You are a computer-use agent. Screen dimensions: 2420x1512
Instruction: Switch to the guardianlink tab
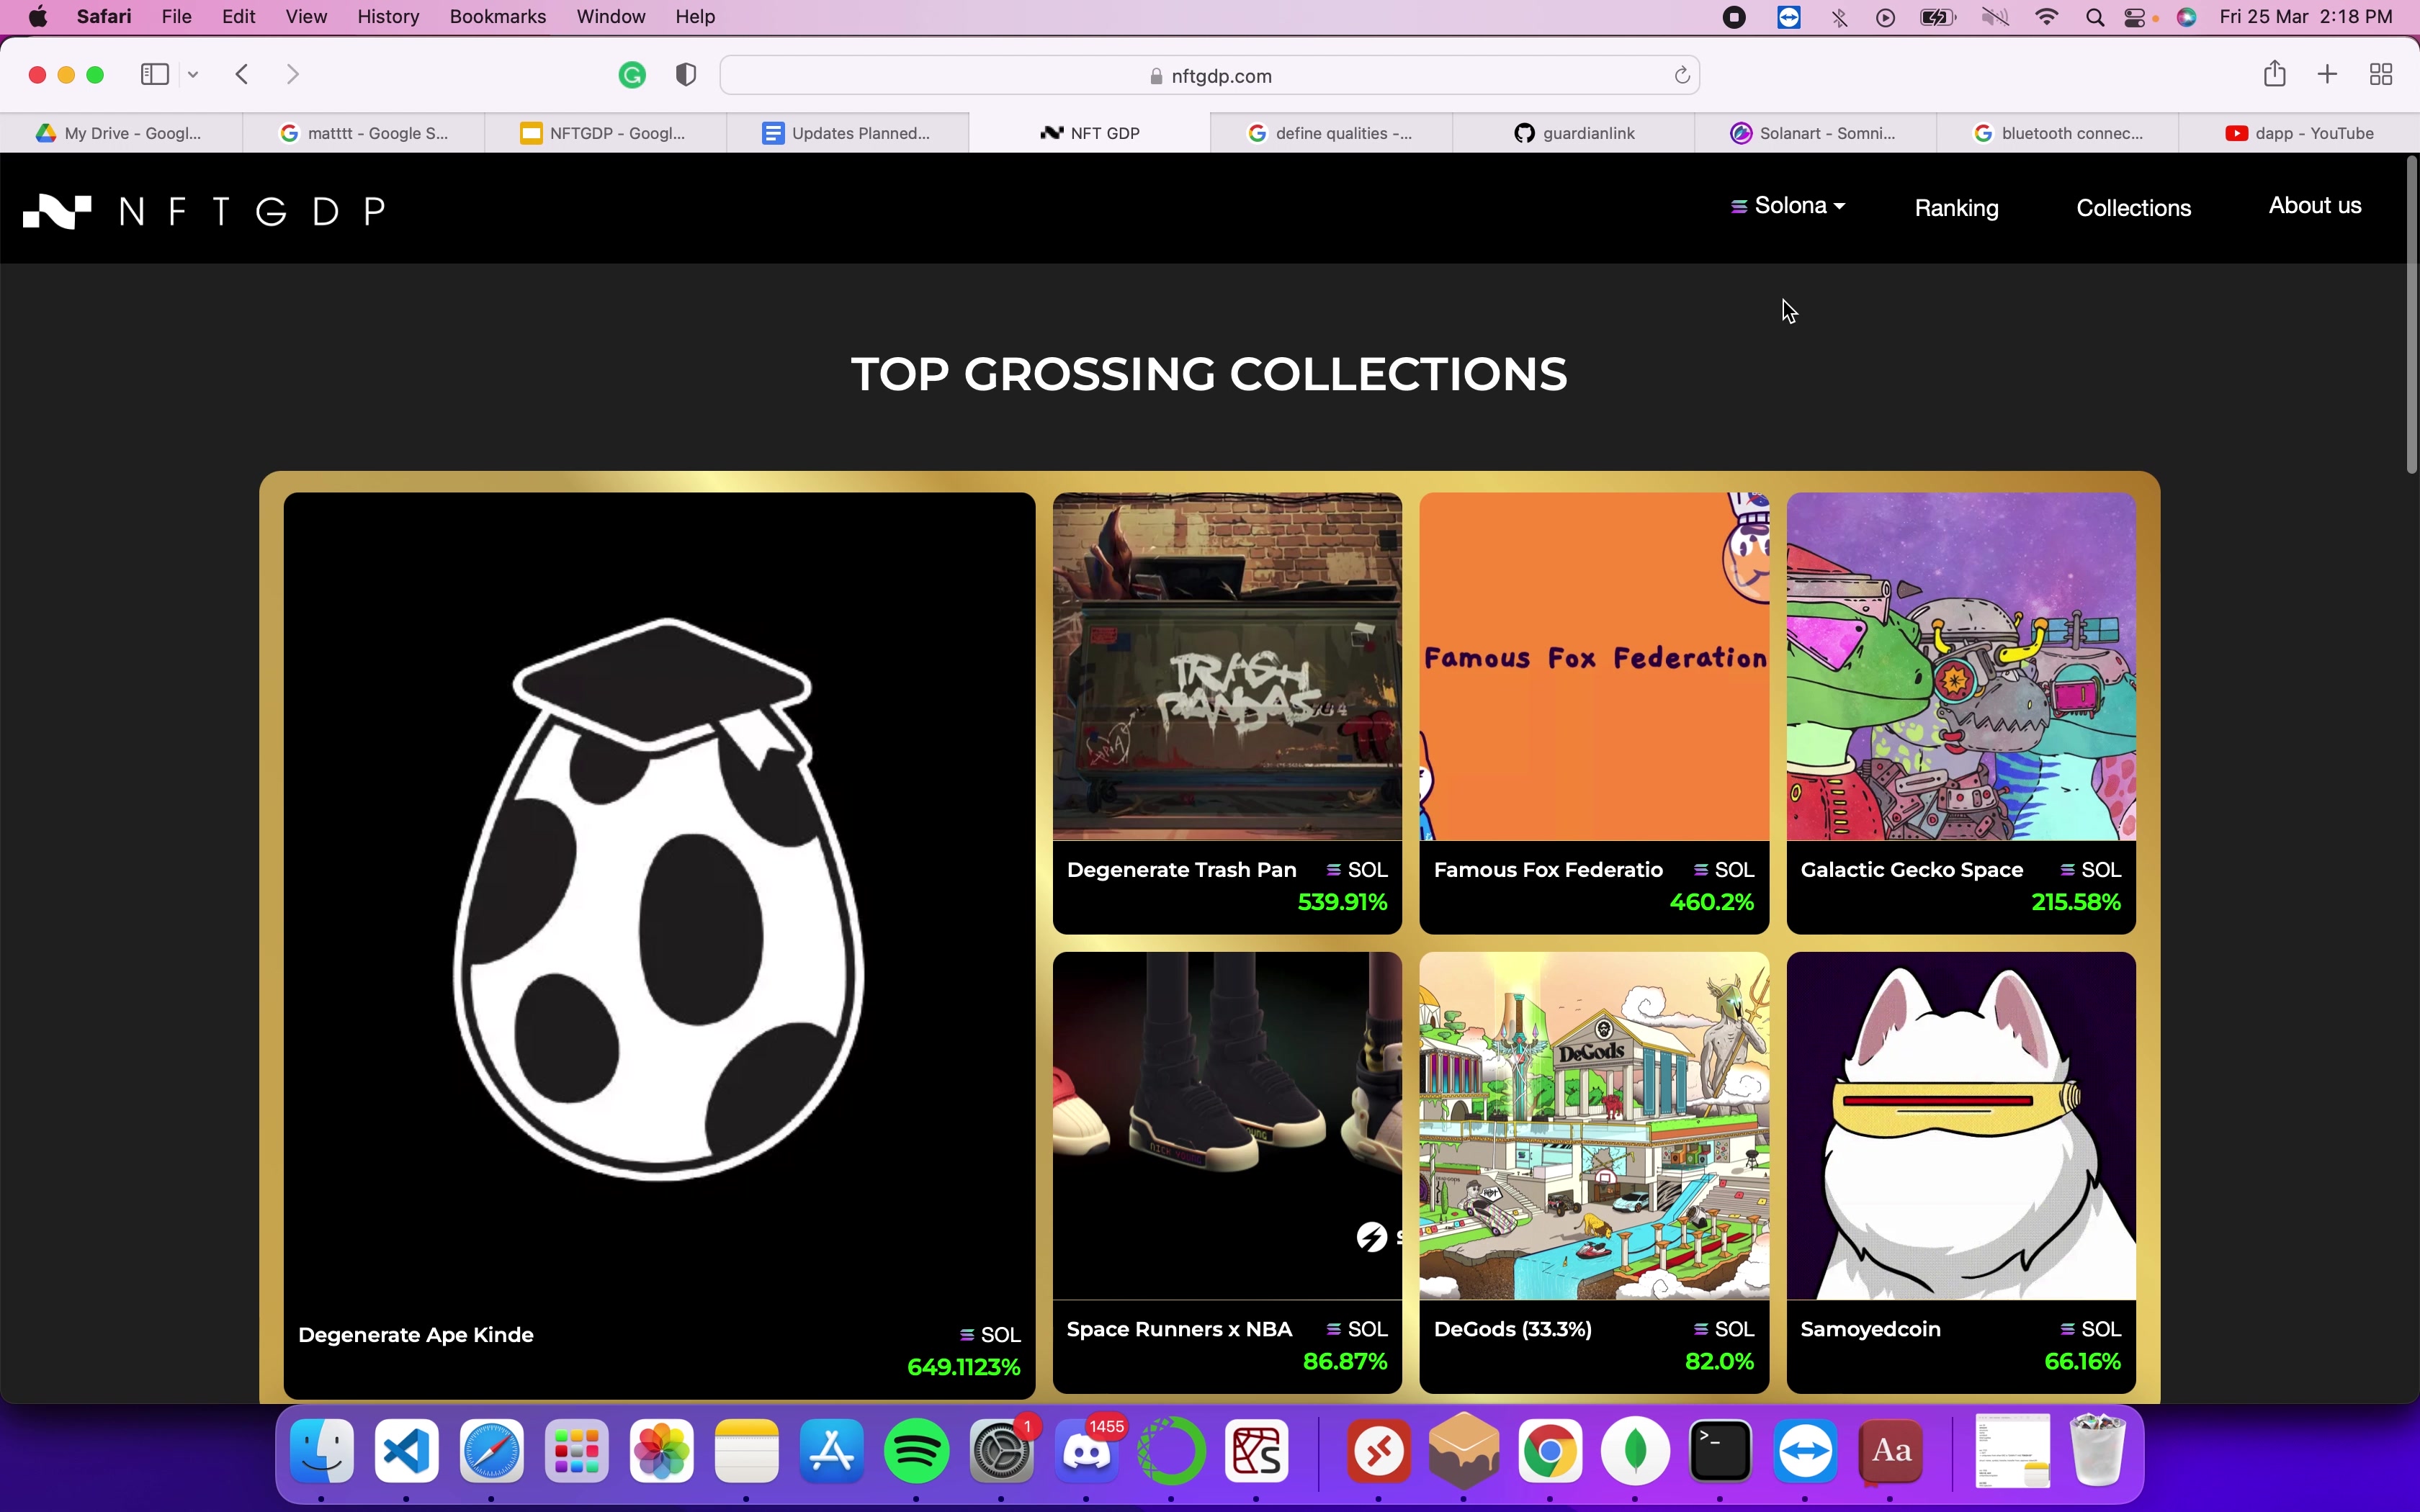click(x=1574, y=133)
